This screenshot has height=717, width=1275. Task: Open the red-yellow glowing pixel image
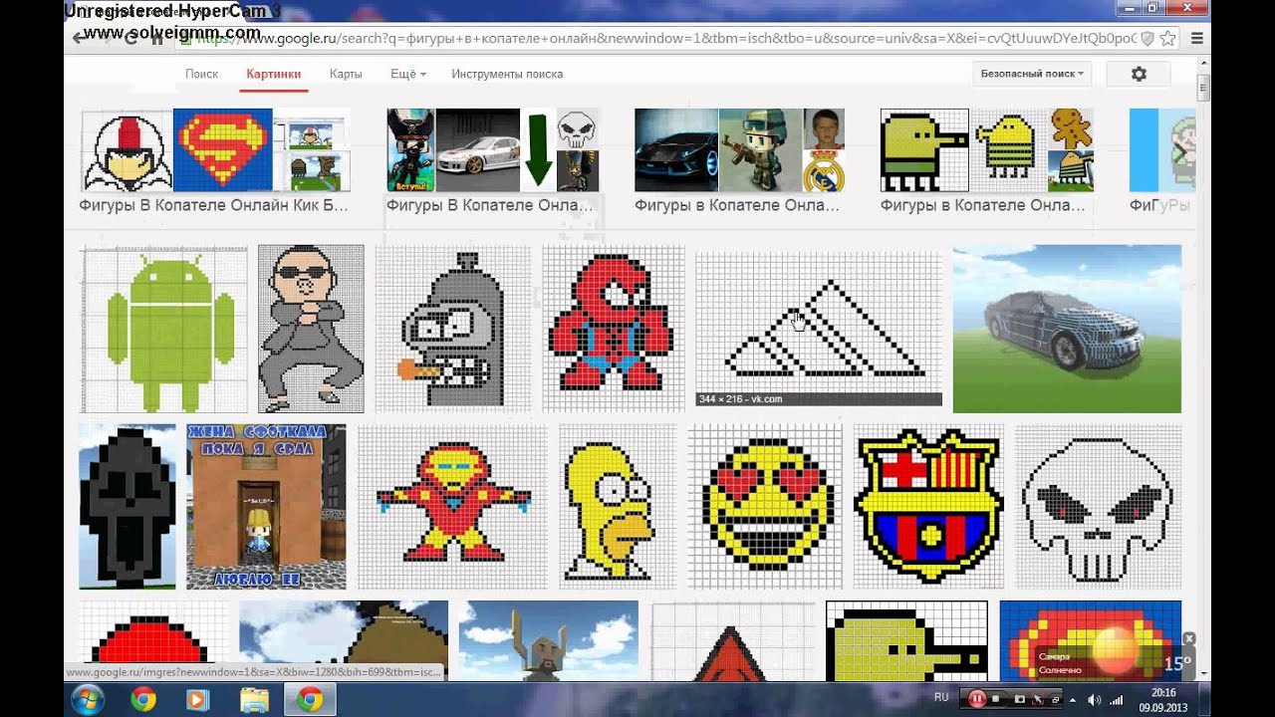(1091, 640)
